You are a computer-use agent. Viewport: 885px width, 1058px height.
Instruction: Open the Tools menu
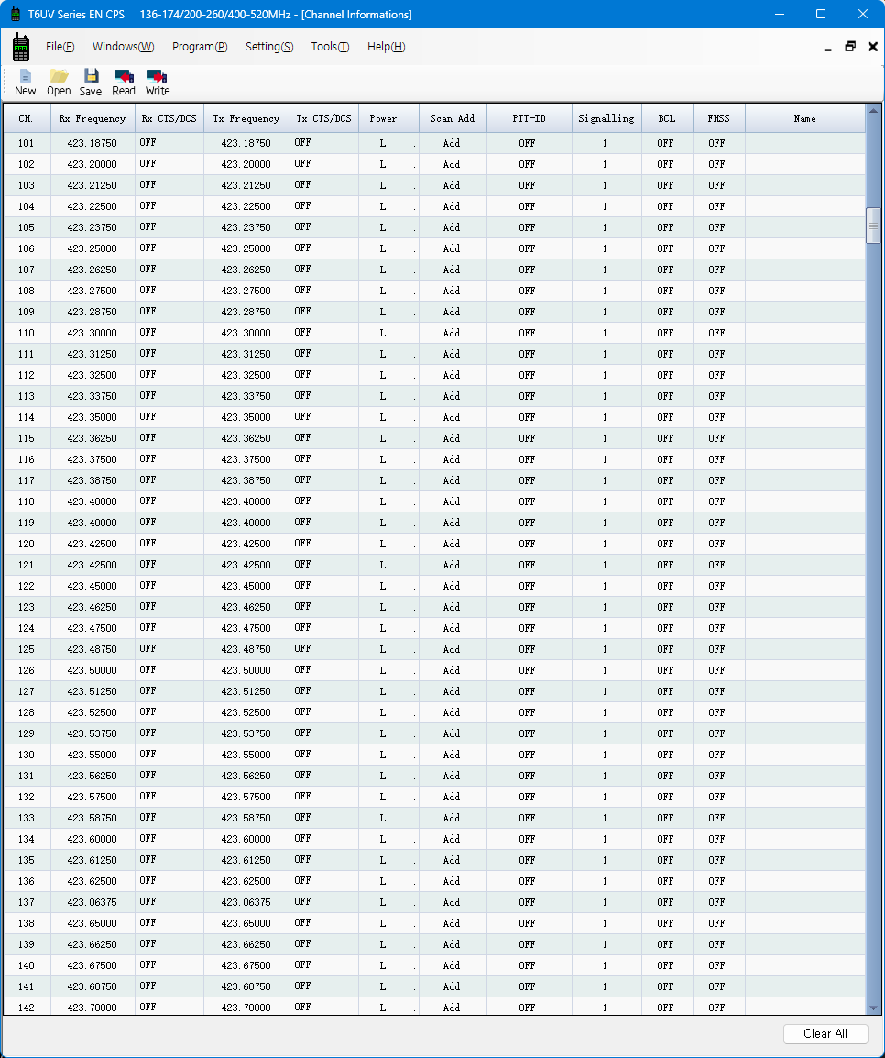click(x=330, y=47)
